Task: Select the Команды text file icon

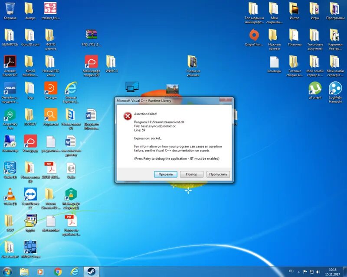Action: 274,64
